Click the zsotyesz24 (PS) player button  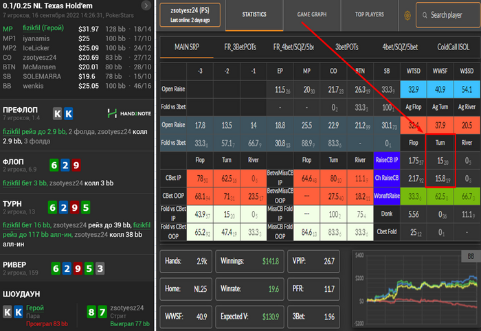coord(190,15)
